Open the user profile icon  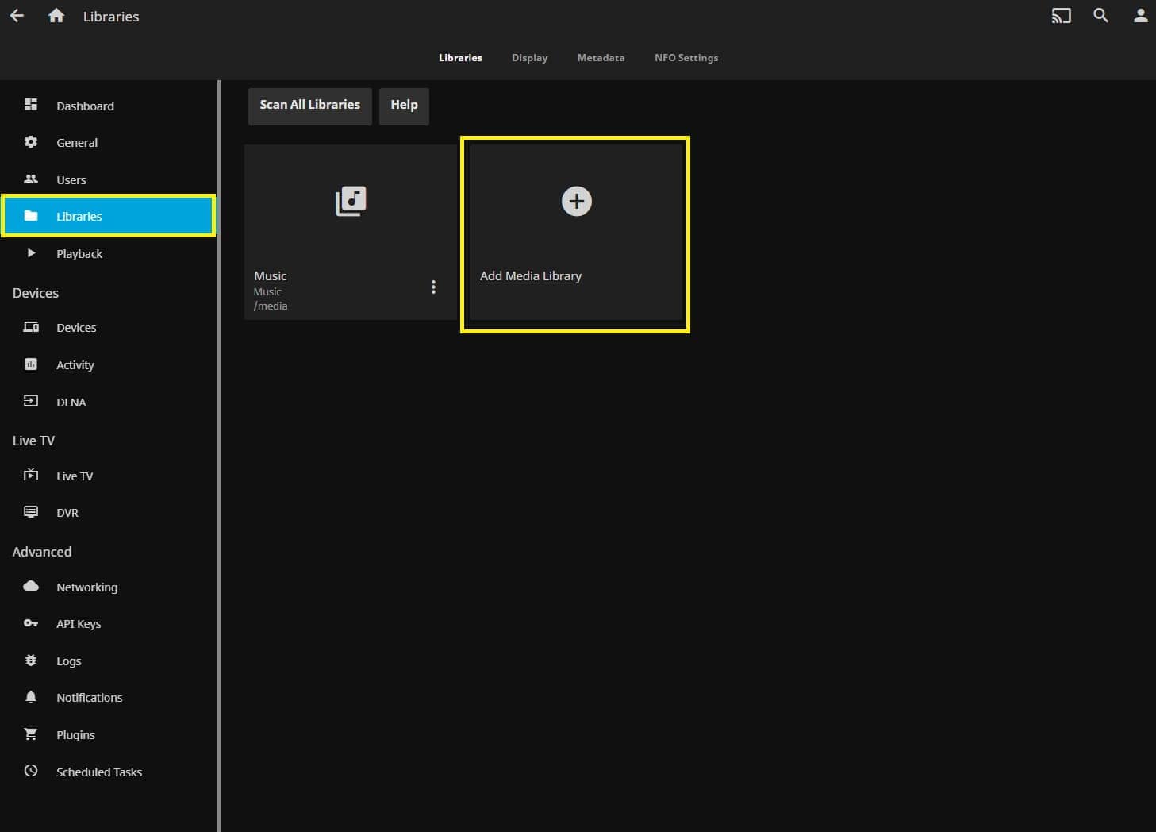tap(1140, 16)
